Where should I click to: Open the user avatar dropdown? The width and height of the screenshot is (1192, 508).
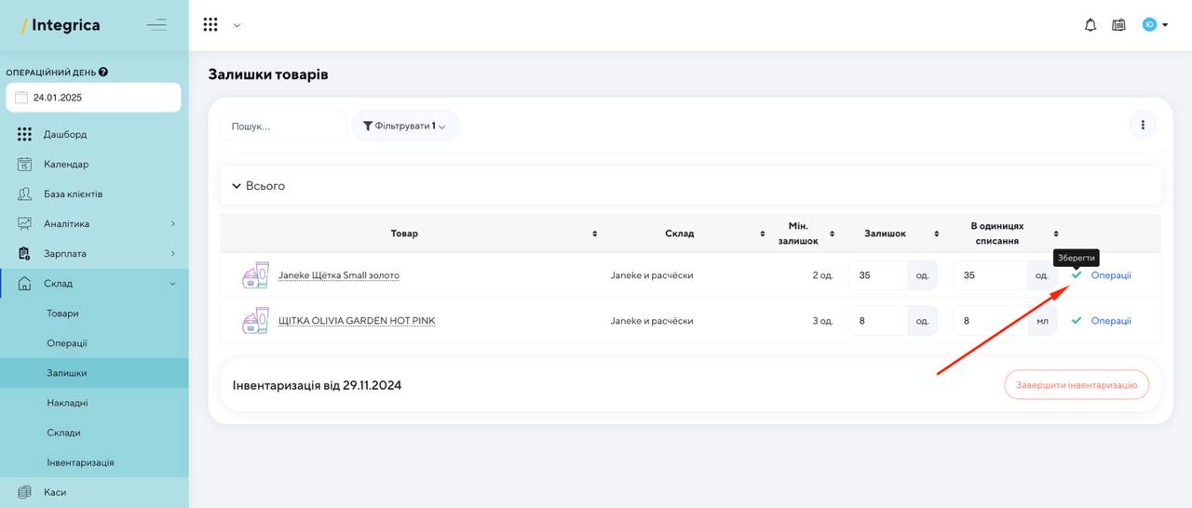[x=1155, y=25]
